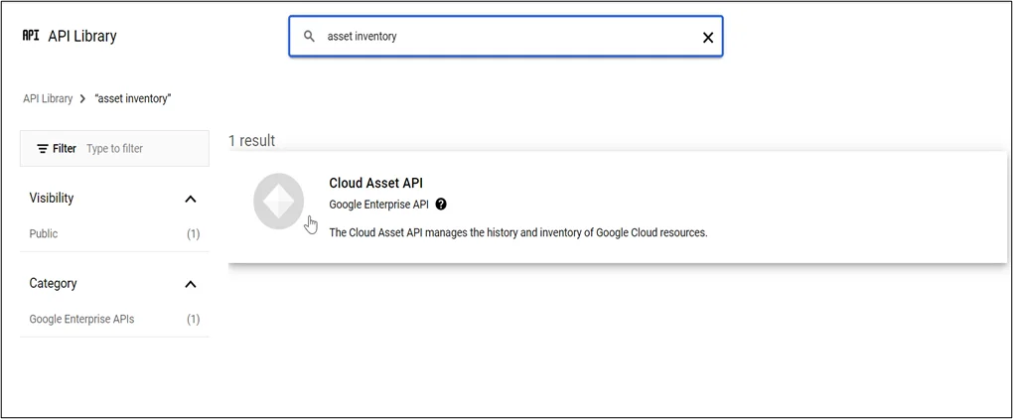Click the "asset inventory" breadcrumb item
This screenshot has width=1013, height=419.
click(134, 99)
